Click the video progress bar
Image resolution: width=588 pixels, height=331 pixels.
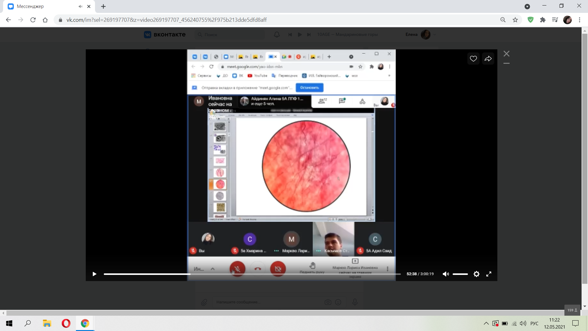pyautogui.click(x=252, y=274)
